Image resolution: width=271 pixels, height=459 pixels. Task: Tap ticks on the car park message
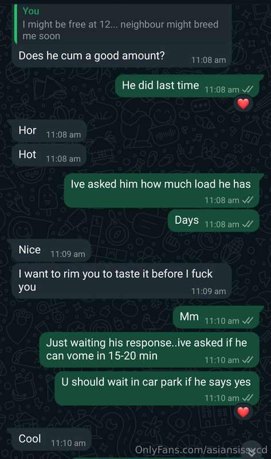tap(248, 398)
